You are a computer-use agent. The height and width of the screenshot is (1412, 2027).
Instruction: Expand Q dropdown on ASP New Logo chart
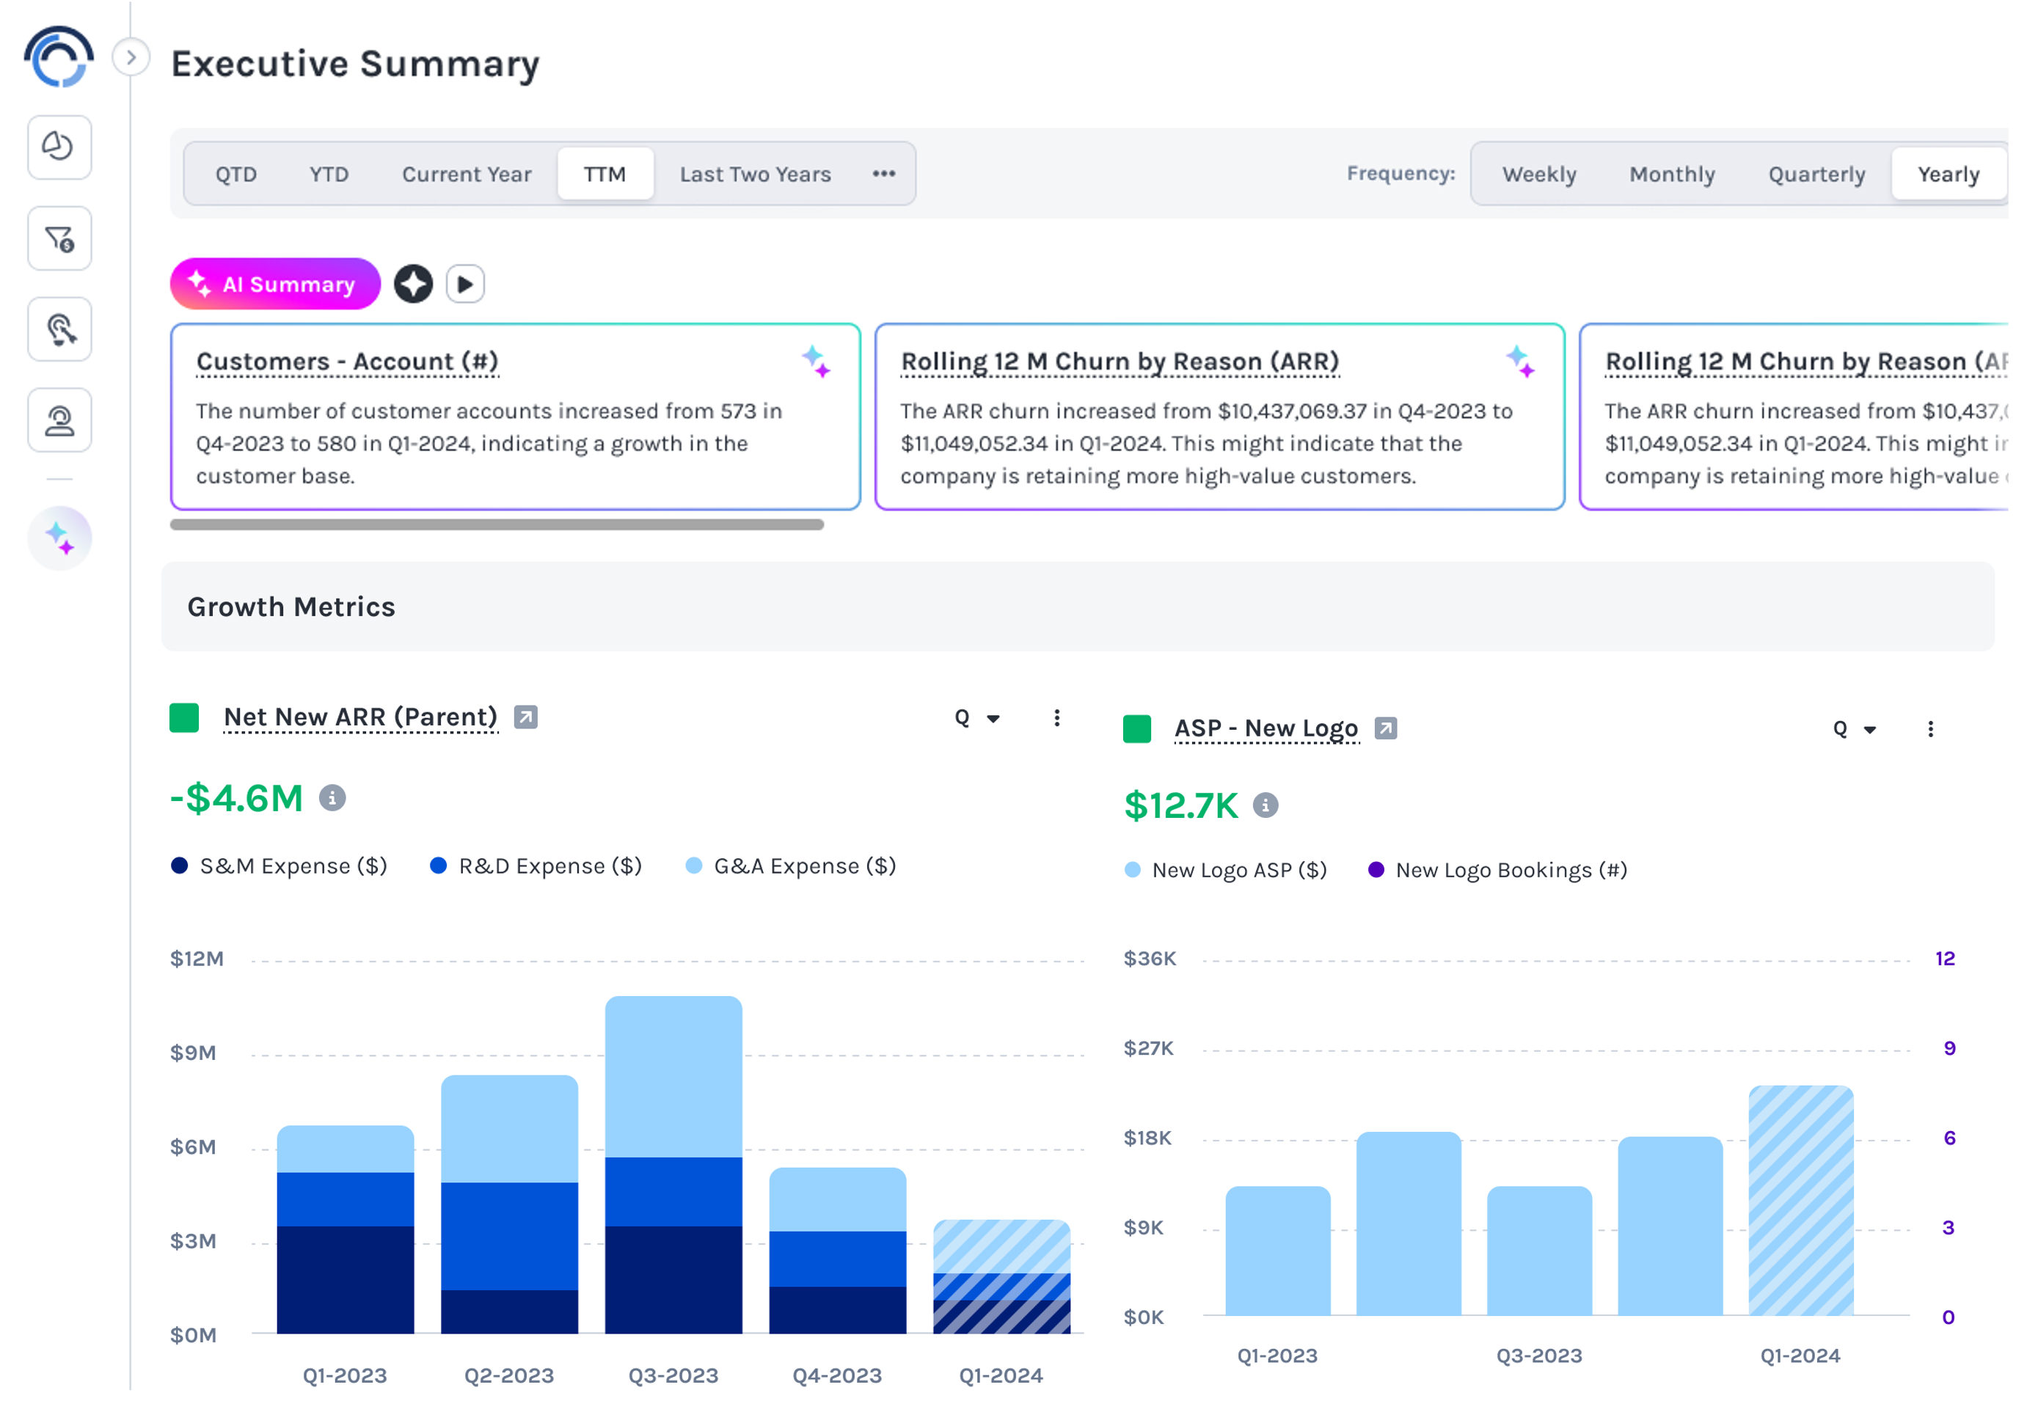(1854, 729)
